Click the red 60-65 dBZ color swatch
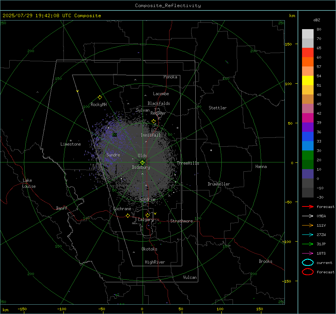336x314 pixels. pyautogui.click(x=308, y=53)
